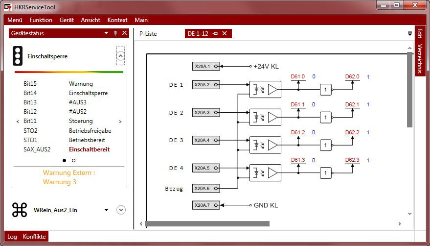
Task: Open the WRein_Aus2_Ein dropdown arrow
Action: tap(107, 210)
